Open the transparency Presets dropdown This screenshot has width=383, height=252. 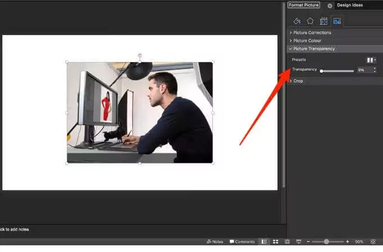(x=371, y=60)
